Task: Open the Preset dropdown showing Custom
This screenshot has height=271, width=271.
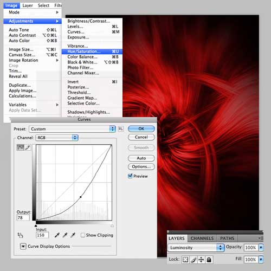Action: tap(72, 129)
